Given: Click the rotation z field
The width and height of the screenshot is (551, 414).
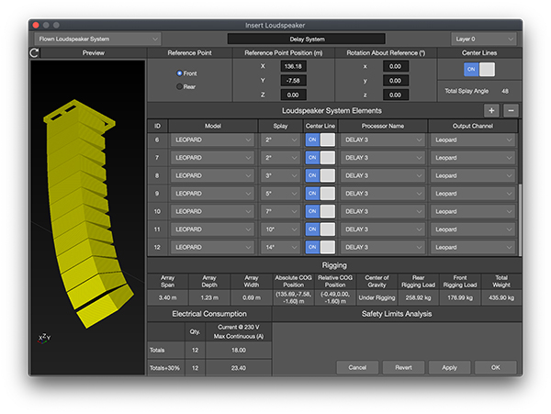Looking at the screenshot, I should point(395,95).
